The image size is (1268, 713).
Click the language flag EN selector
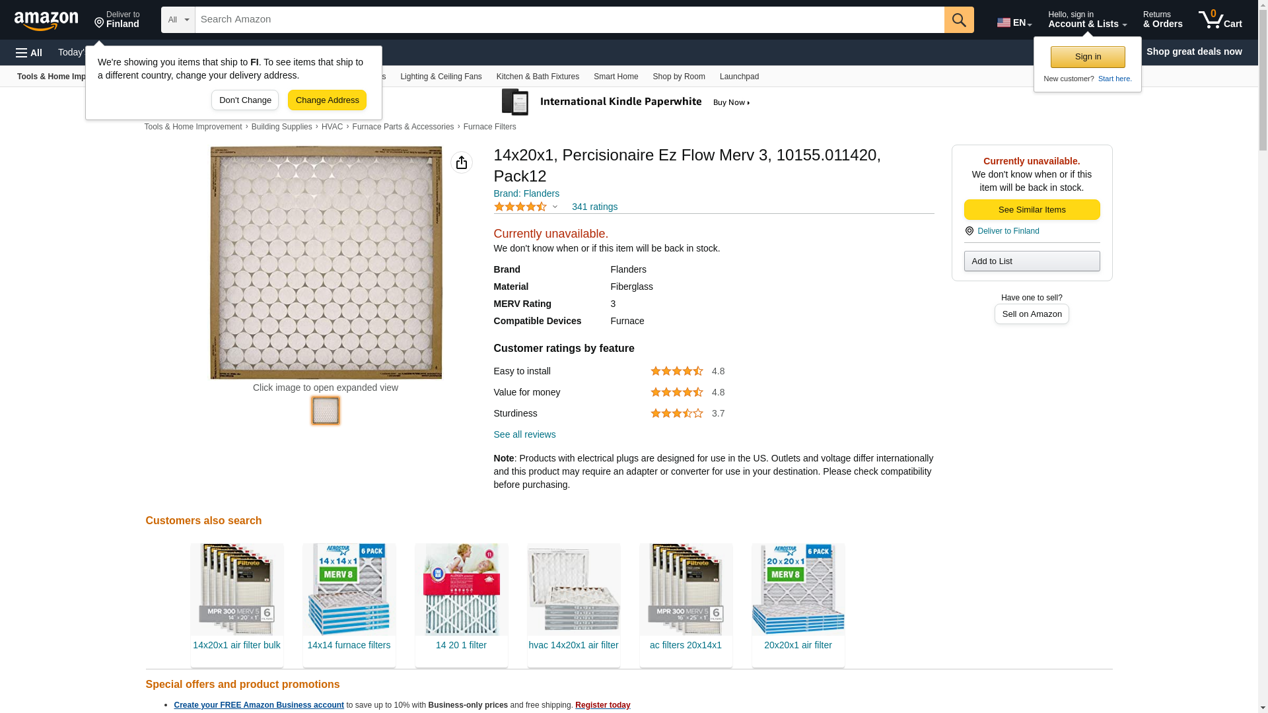[x=1014, y=22]
